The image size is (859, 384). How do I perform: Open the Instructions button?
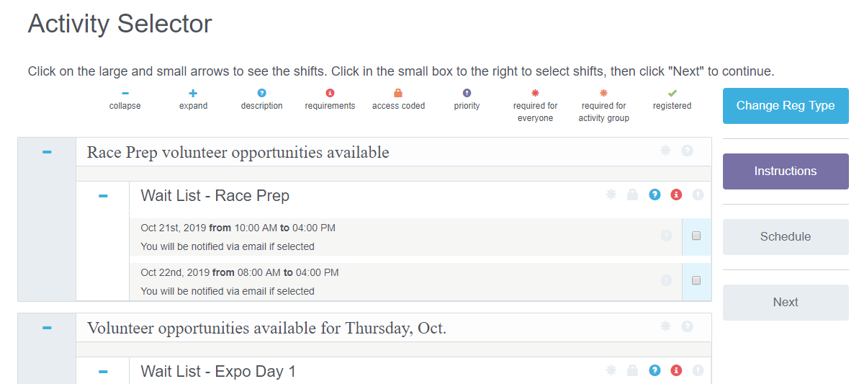click(786, 171)
